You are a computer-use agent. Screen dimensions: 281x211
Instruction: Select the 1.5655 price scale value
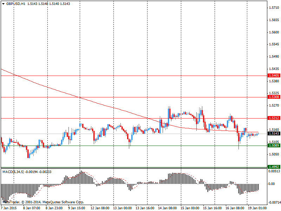tap(274, 20)
